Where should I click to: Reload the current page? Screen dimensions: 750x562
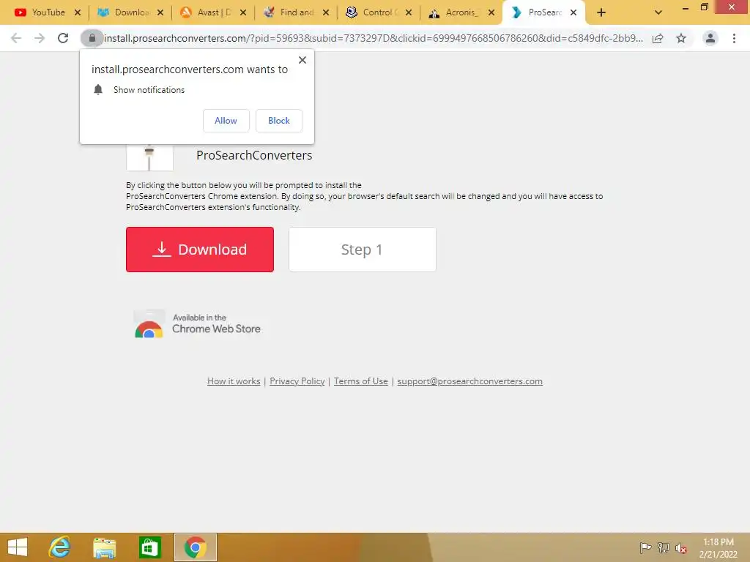coord(63,38)
